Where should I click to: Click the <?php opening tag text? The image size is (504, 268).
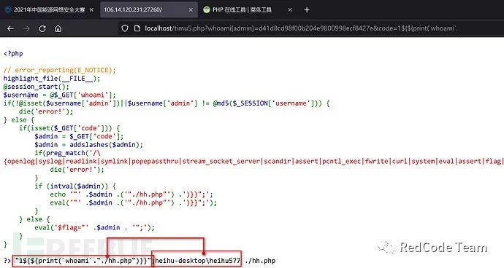pos(13,54)
